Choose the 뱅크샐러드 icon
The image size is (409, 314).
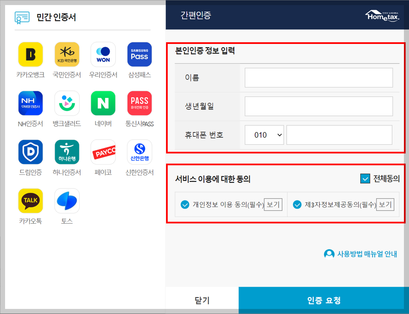[x=67, y=103]
